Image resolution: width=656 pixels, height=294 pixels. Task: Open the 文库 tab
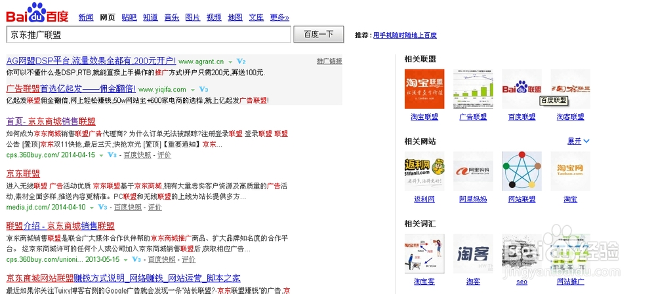(256, 17)
